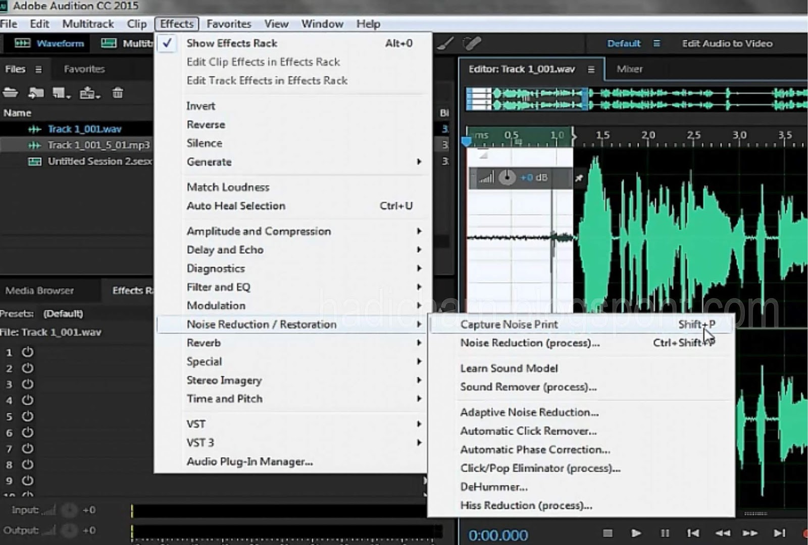Click the Play button
This screenshot has height=545, width=808.
[x=636, y=533]
